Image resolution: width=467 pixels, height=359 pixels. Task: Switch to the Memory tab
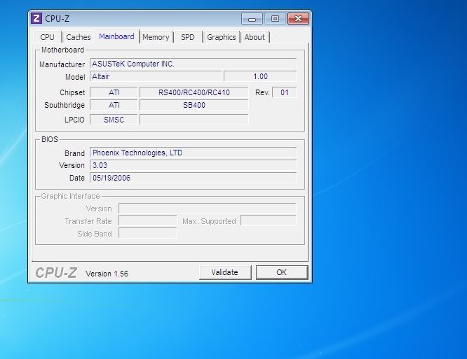156,37
